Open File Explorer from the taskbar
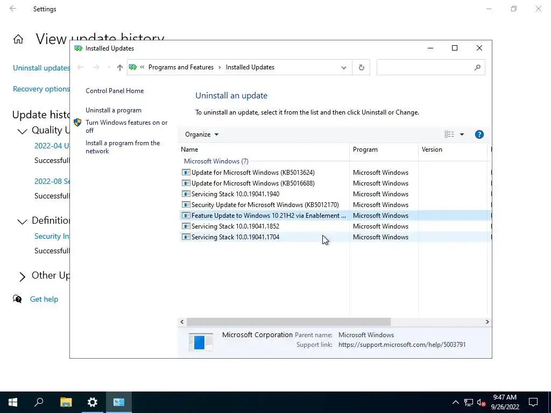551x413 pixels. click(x=66, y=402)
